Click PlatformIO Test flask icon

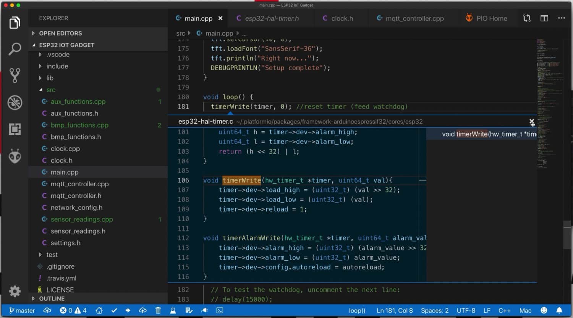pyautogui.click(x=173, y=310)
